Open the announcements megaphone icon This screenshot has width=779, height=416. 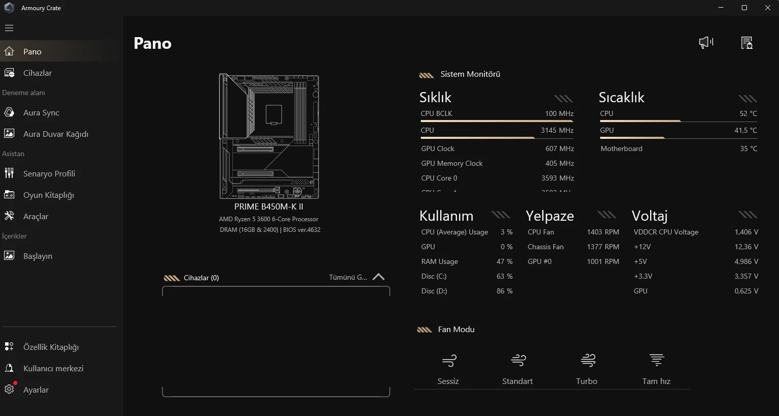coord(706,43)
